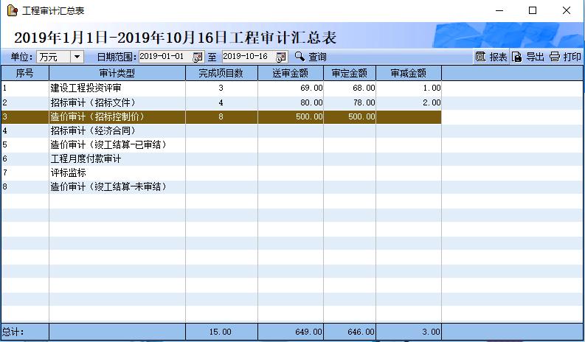Click the 完成项目数 column header

click(221, 73)
